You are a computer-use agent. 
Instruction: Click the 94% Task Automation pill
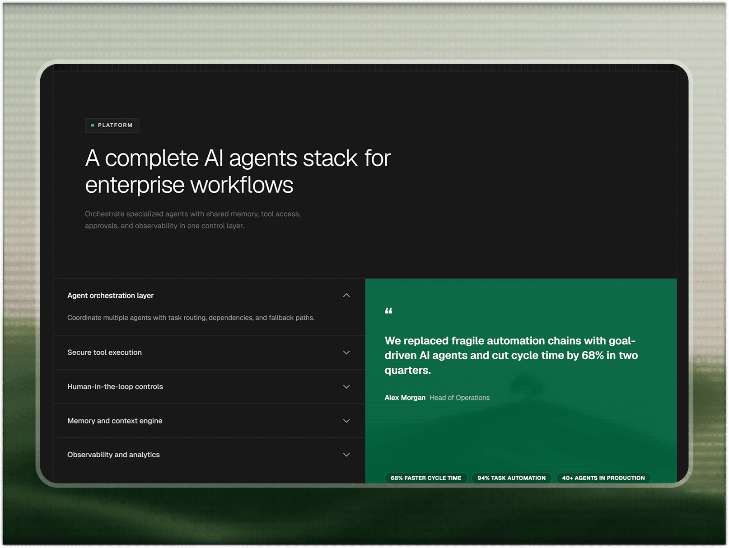[x=511, y=478]
